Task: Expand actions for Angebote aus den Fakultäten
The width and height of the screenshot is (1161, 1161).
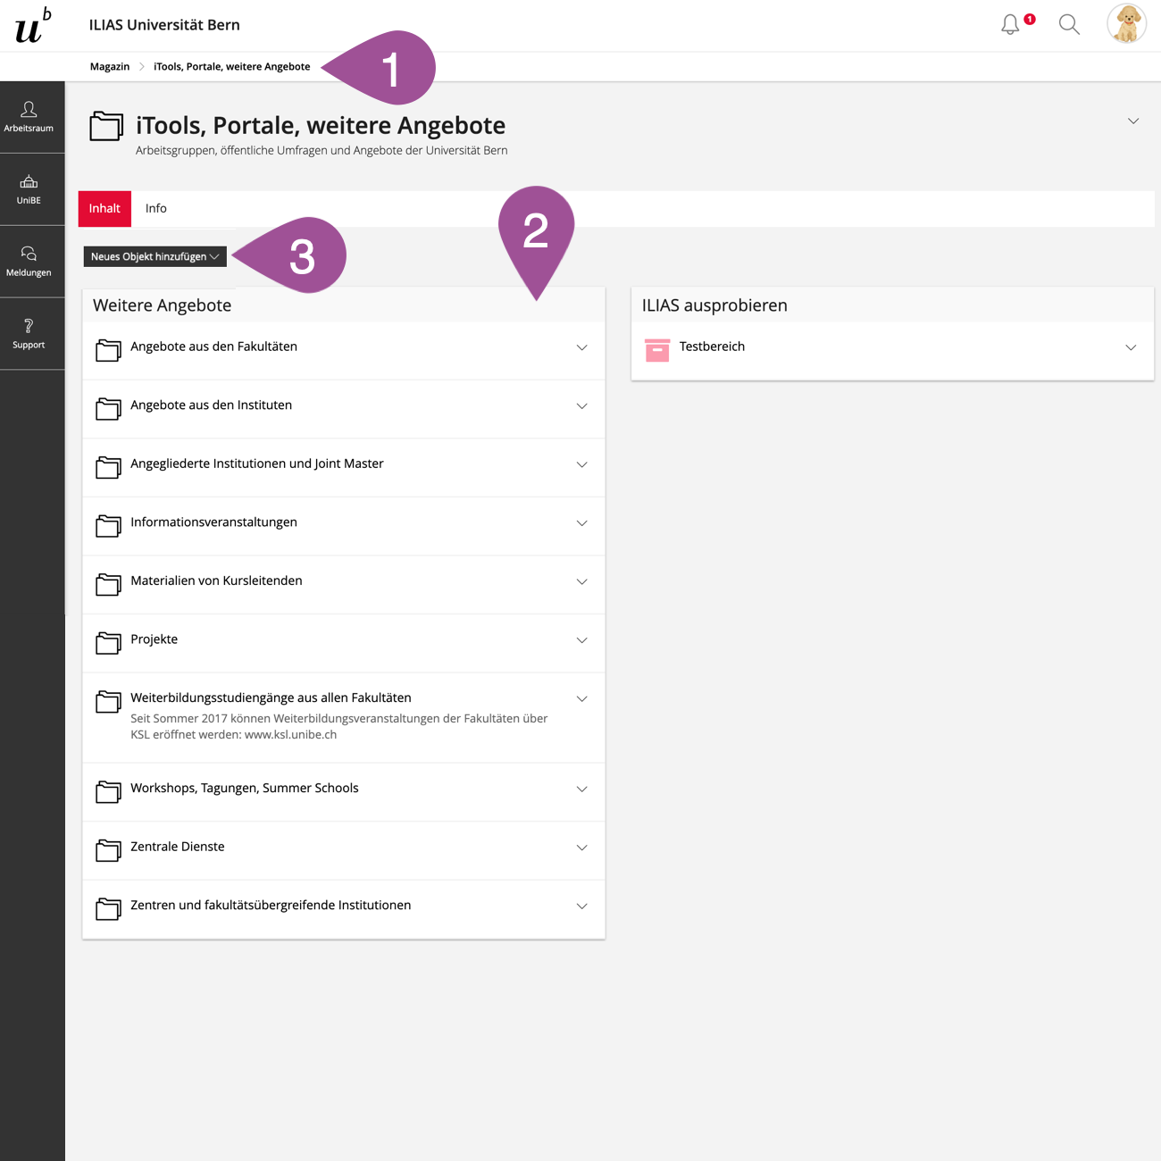Action: [x=581, y=348]
